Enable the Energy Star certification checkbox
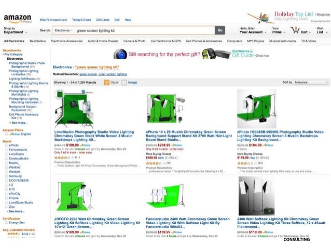The width and height of the screenshot is (331, 249). (7, 222)
